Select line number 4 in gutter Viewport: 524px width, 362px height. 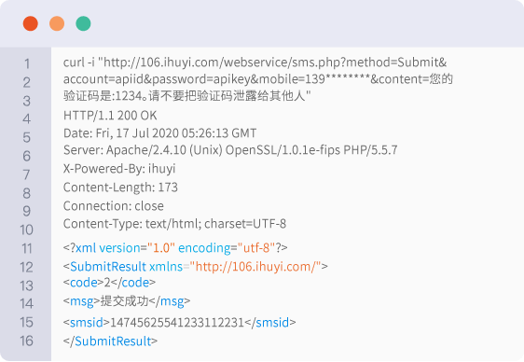click(27, 119)
